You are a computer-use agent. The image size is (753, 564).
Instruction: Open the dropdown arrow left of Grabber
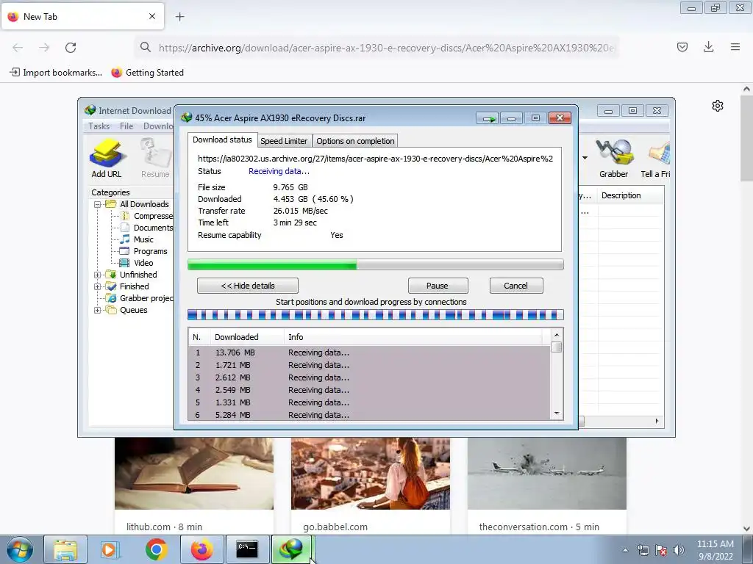tap(585, 158)
